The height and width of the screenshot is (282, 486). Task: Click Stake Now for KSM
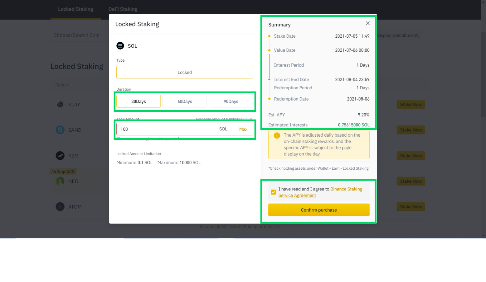coord(411,156)
